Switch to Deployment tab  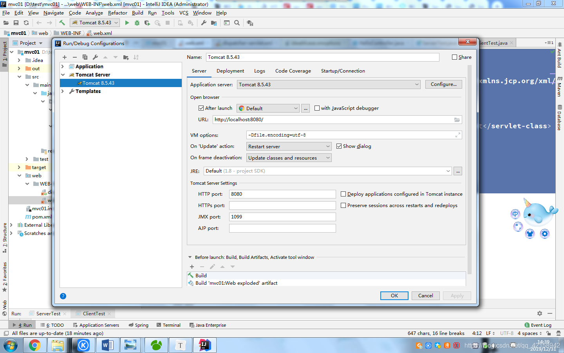[x=230, y=71]
